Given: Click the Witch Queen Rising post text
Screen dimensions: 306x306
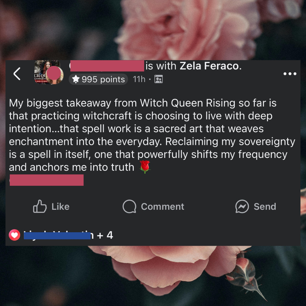Looking at the screenshot, I should (x=152, y=135).
